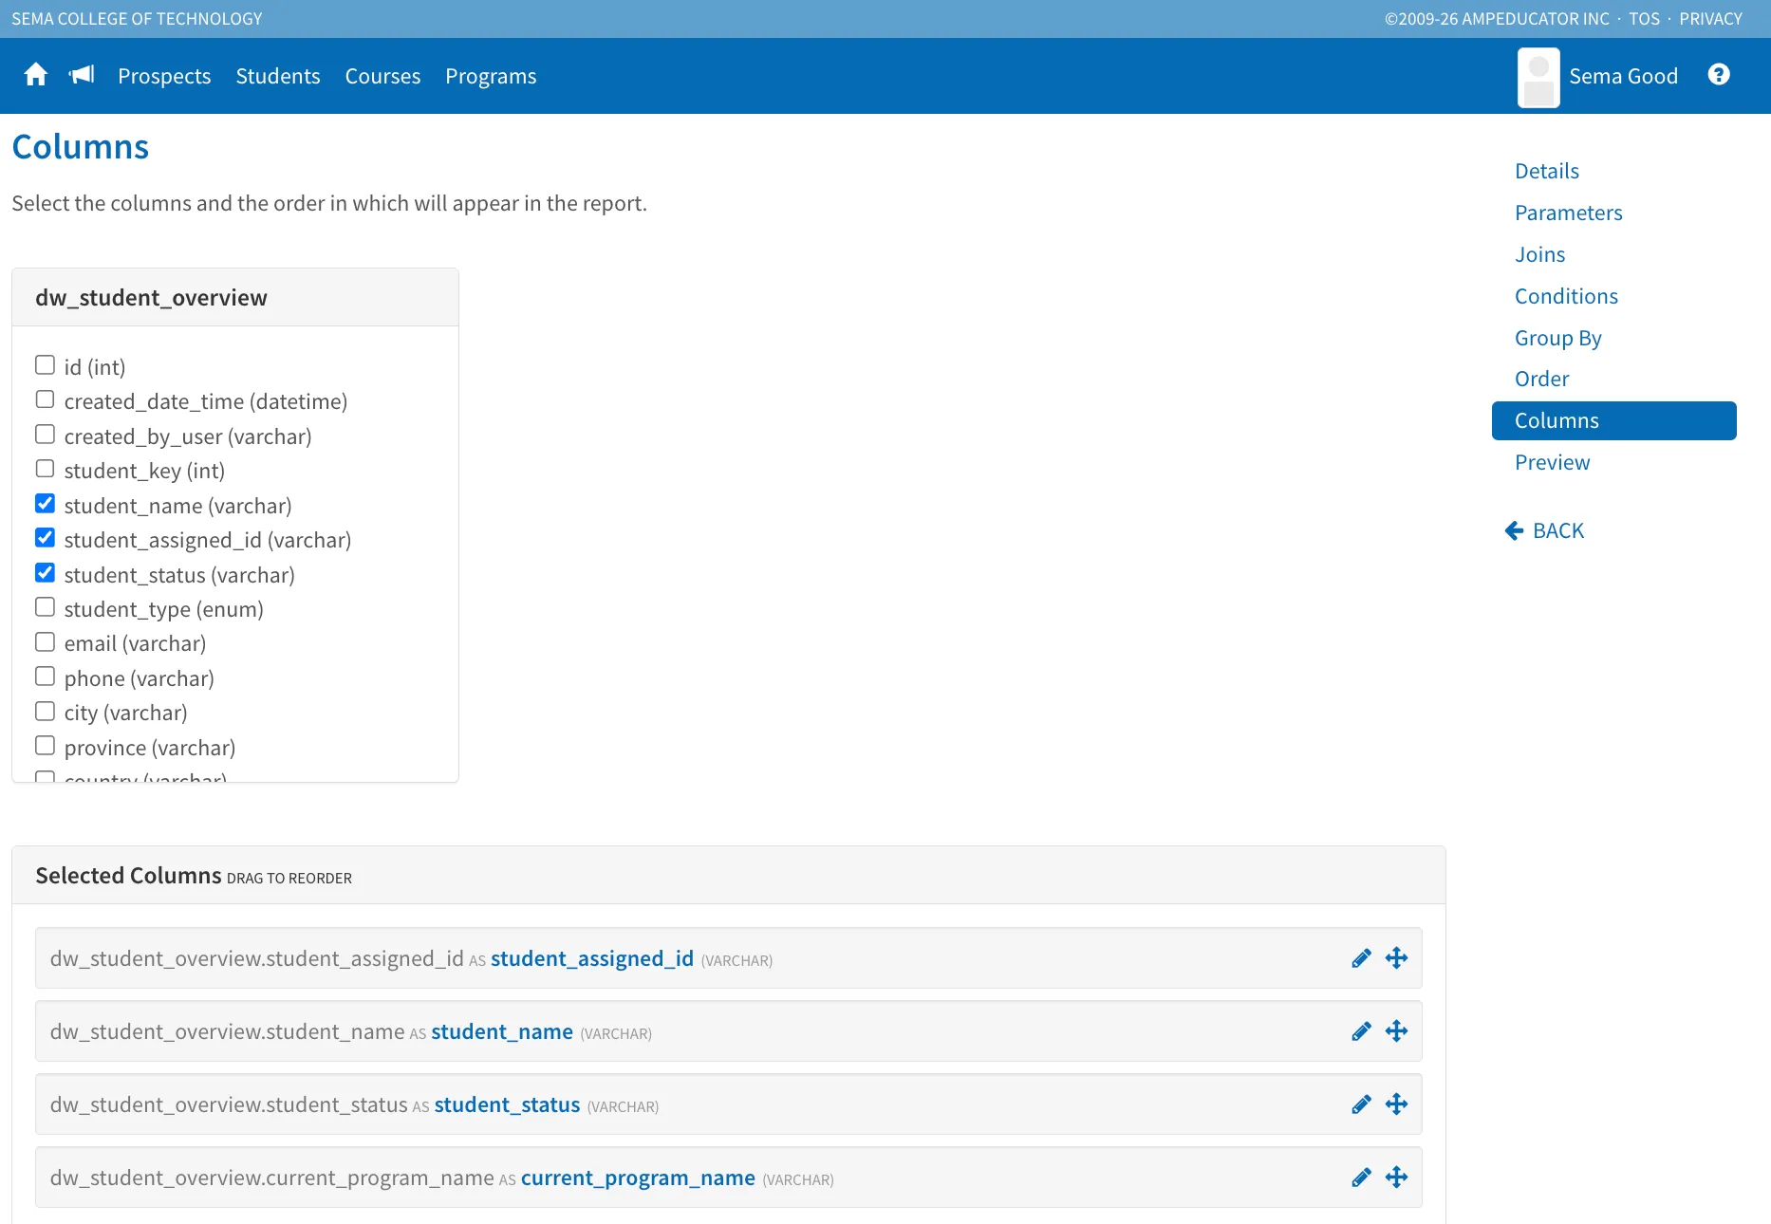Check the student_type (enum) checkbox
Image resolution: width=1771 pixels, height=1224 pixels.
tap(45, 607)
